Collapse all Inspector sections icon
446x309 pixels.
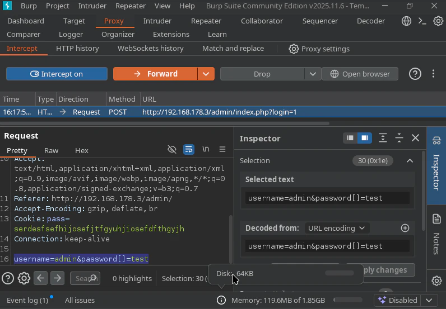pos(399,138)
